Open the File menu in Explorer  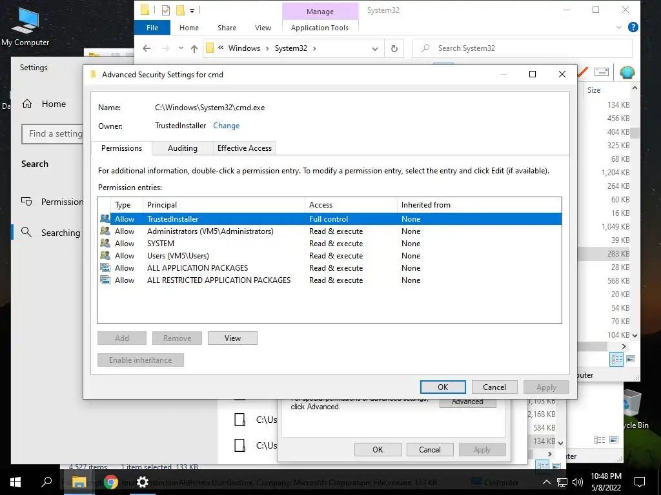152,28
